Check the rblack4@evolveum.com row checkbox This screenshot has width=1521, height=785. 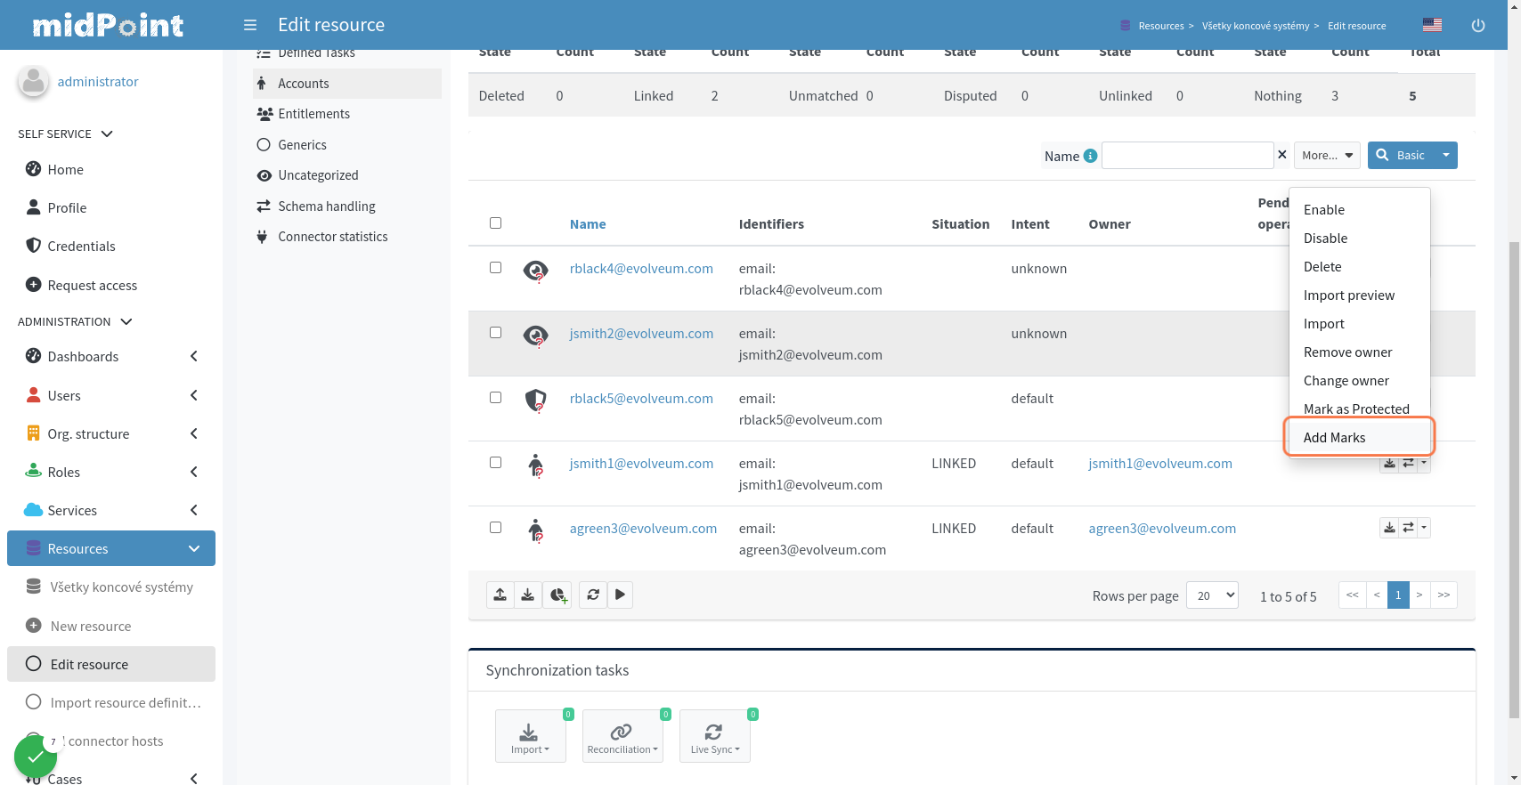(496, 268)
